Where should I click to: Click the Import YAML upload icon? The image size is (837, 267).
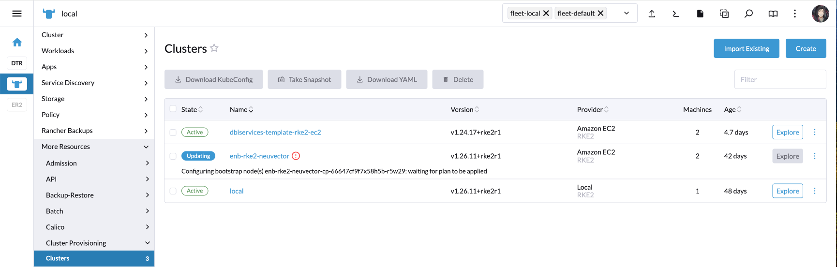point(652,14)
